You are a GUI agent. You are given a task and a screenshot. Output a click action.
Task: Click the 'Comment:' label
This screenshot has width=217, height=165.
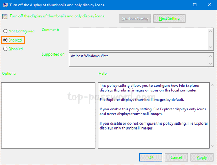(x=50, y=30)
